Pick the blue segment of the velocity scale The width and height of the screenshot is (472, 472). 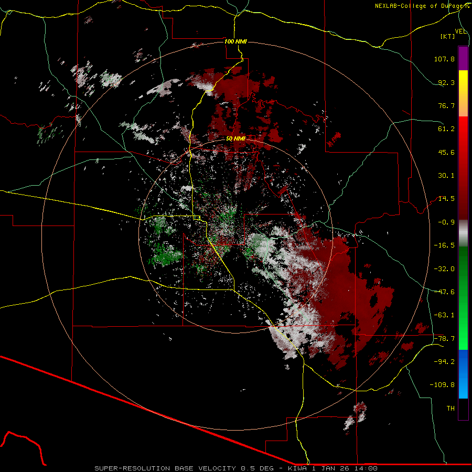tap(463, 374)
